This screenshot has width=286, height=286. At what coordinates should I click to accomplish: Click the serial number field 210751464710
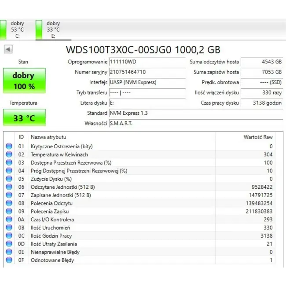point(147,72)
